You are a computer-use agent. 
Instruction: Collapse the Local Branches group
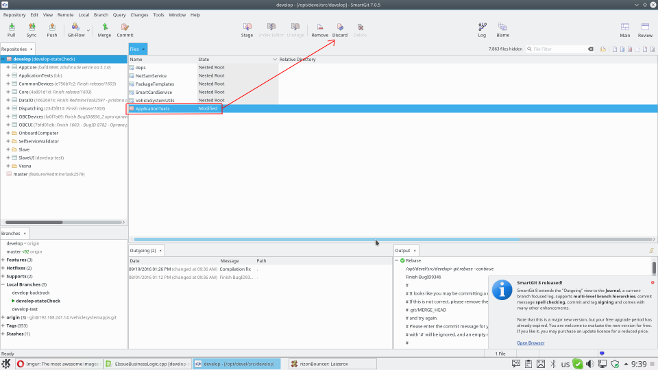pos(3,284)
